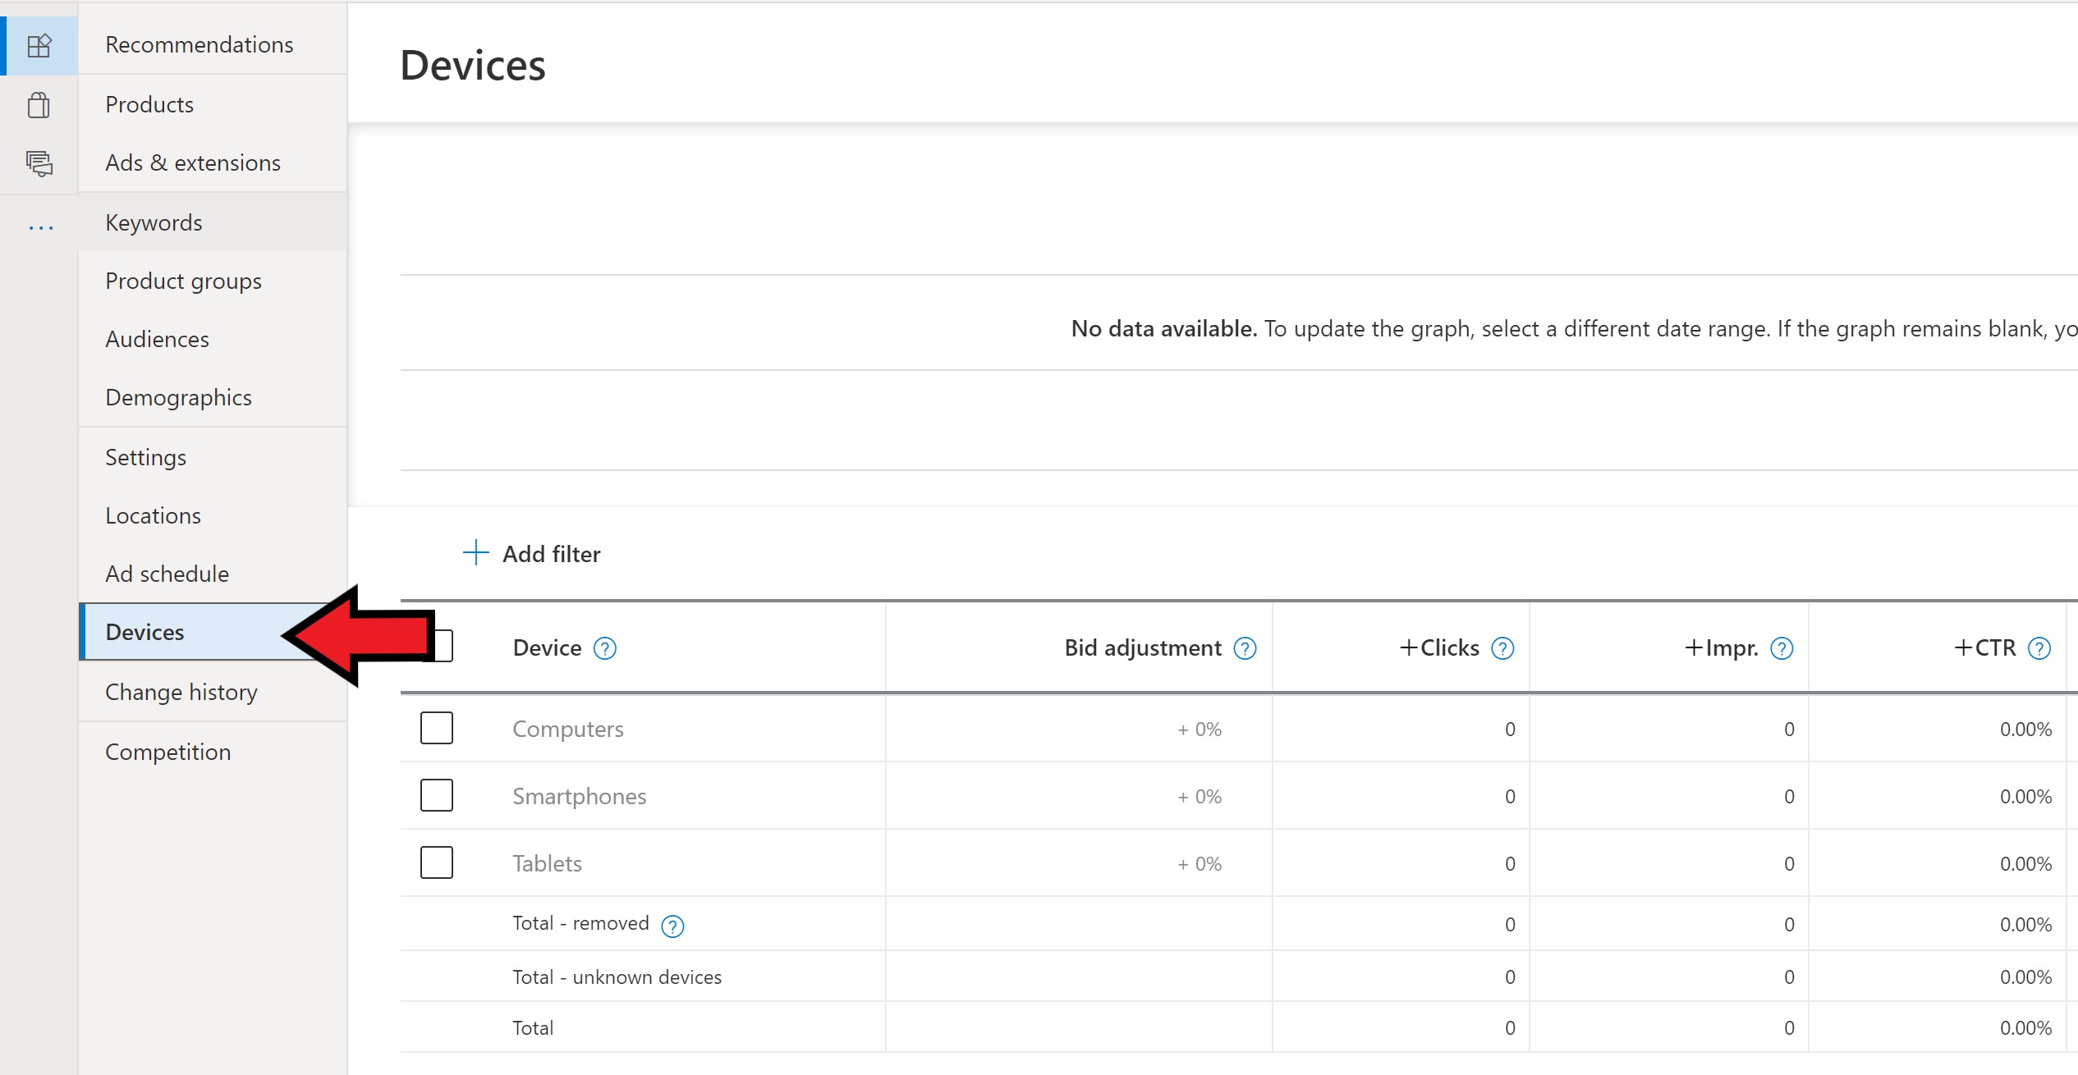
Task: Click the Tablets device name
Action: (x=547, y=864)
